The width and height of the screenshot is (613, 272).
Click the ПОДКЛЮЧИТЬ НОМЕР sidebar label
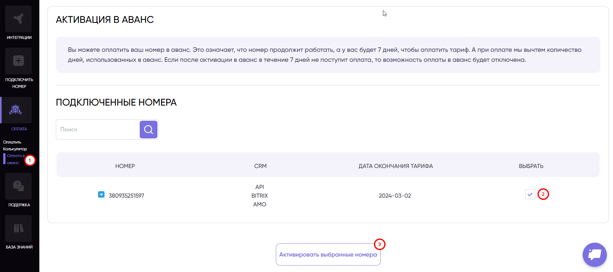click(19, 83)
